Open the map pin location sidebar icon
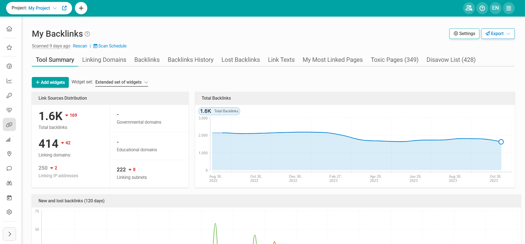Image resolution: width=525 pixels, height=244 pixels. pyautogui.click(x=9, y=154)
